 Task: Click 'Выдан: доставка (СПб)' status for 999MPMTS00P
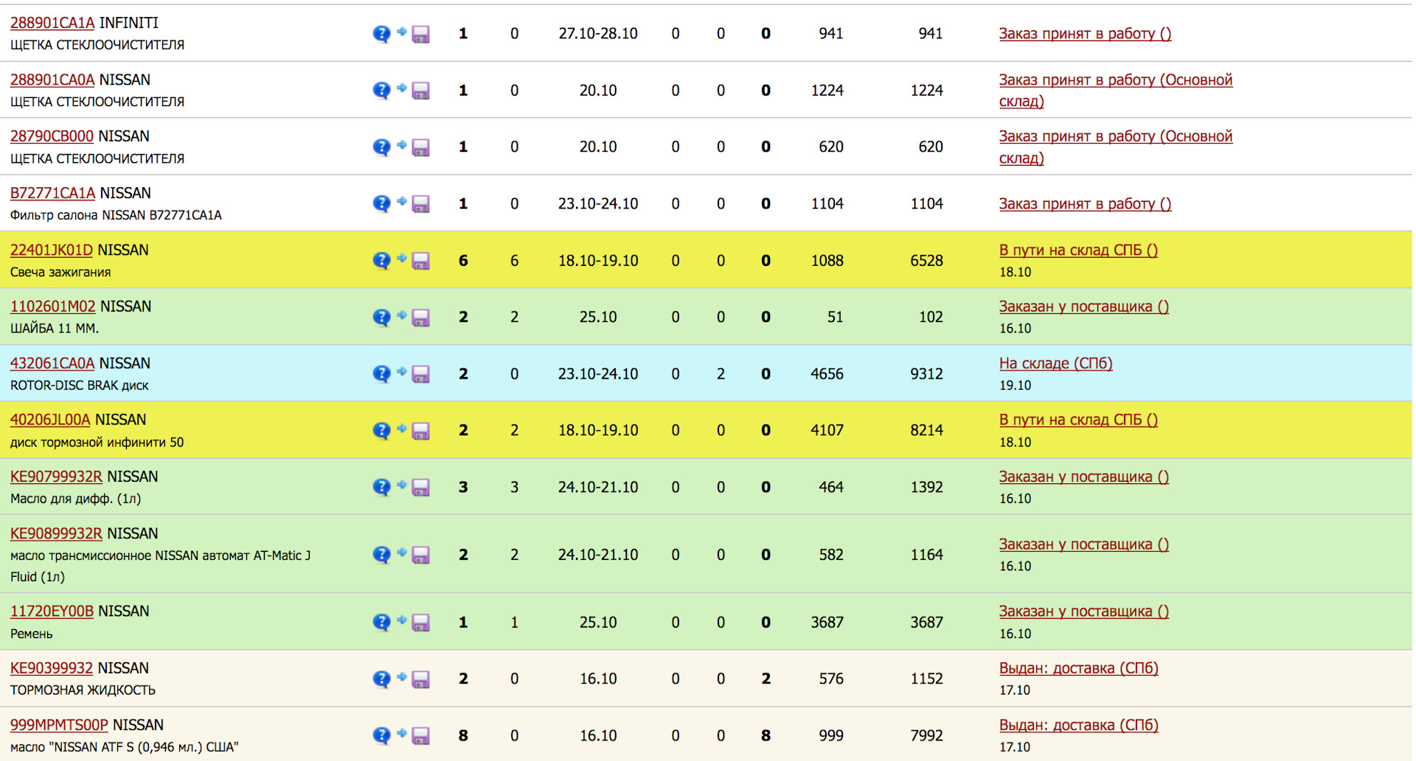1078,726
